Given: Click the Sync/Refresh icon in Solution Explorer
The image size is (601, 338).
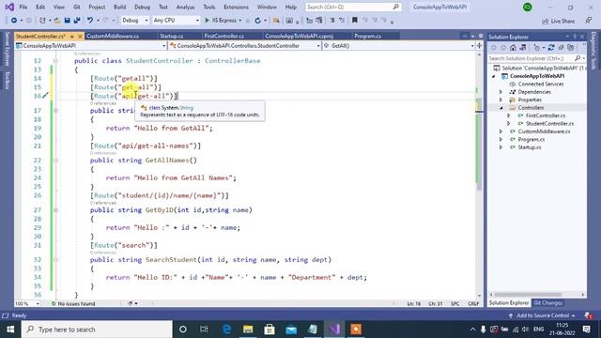Looking at the screenshot, I should 551,48.
